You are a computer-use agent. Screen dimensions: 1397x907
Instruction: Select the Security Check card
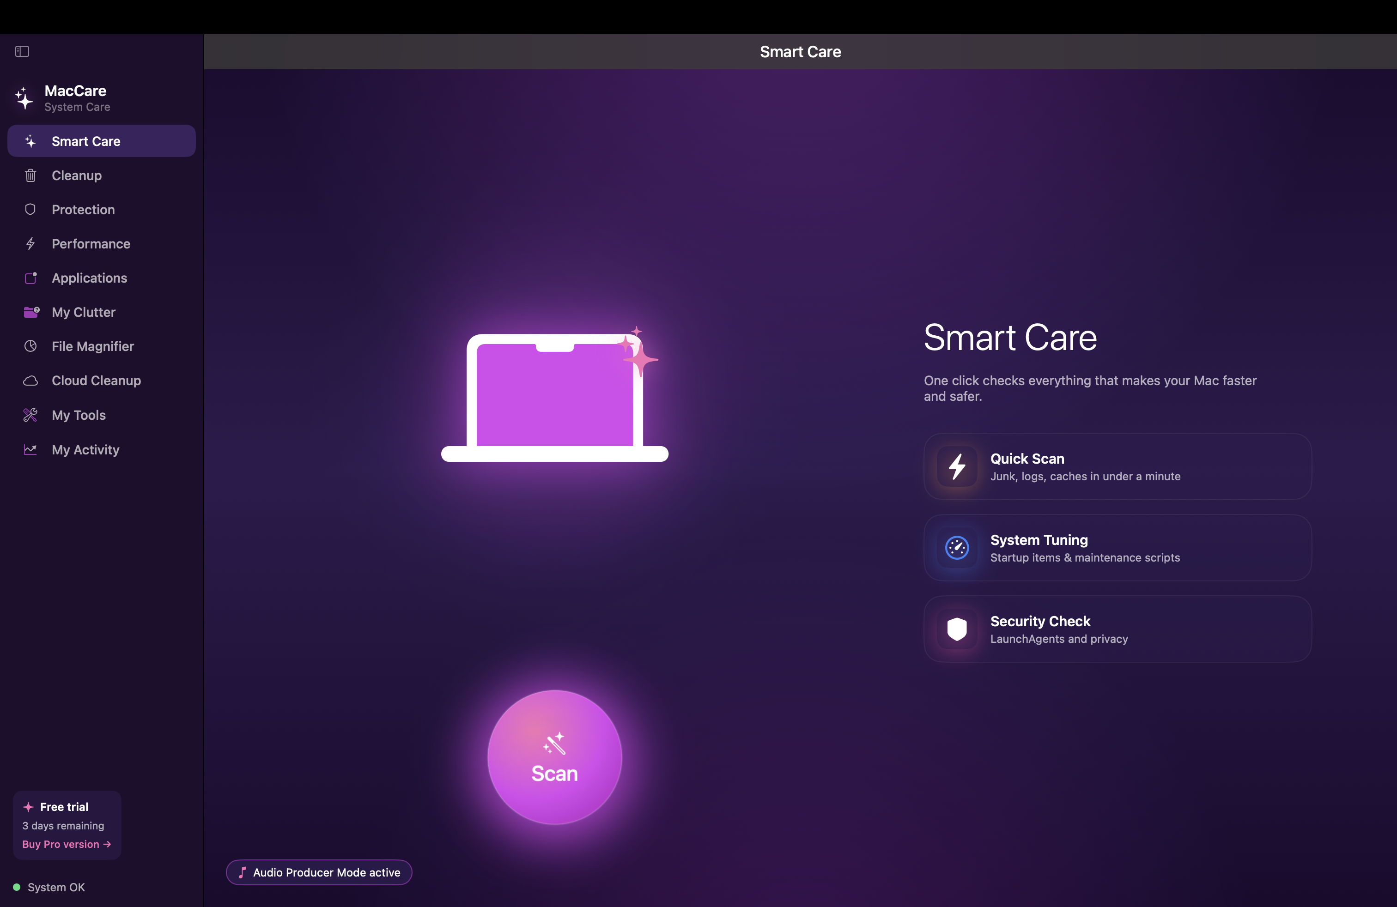point(1118,629)
